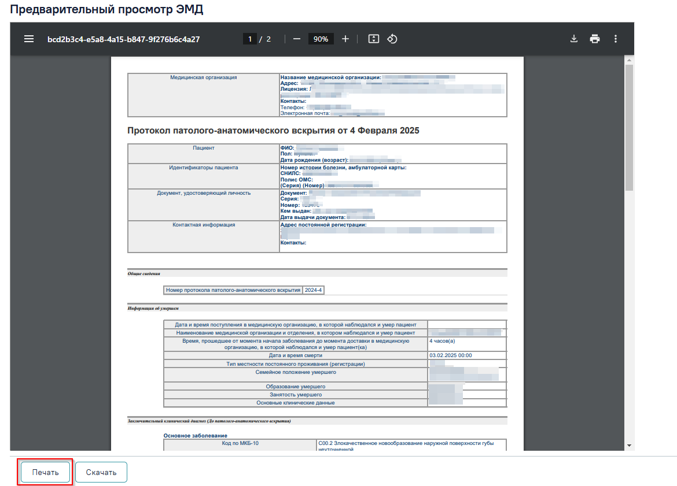Open the more actions three-dot menu

tap(616, 39)
